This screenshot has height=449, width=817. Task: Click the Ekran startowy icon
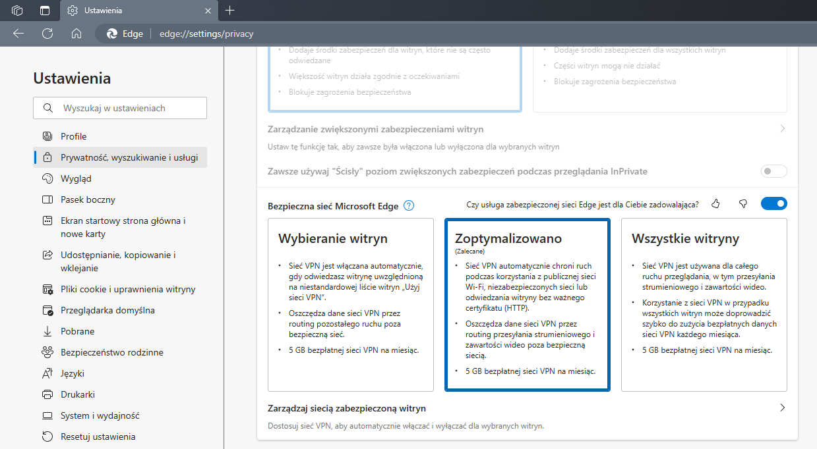[47, 221]
